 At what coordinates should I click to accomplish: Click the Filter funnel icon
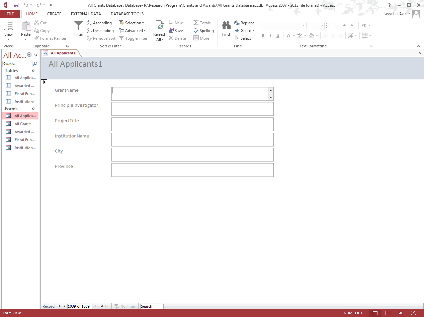click(x=79, y=26)
